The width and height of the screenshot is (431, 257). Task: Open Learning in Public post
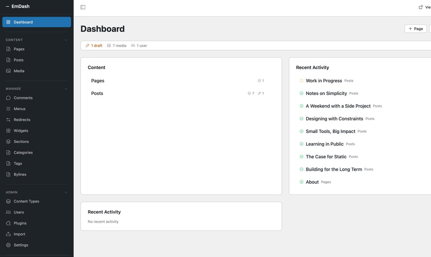pos(325,144)
